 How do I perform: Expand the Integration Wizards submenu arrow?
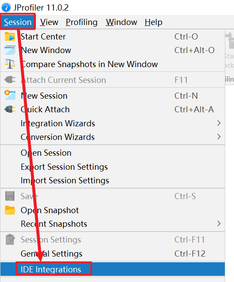219,123
